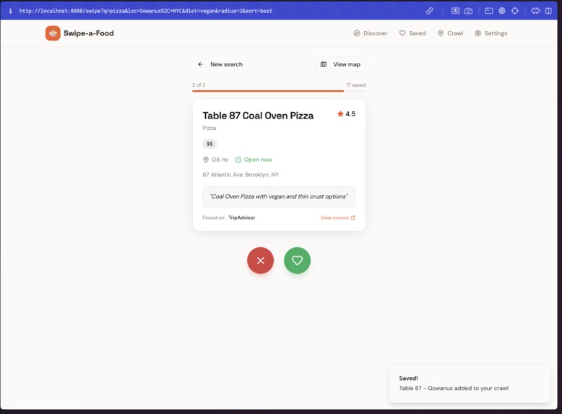Click the external link icon after View source
This screenshot has height=414, width=562.
click(x=353, y=217)
